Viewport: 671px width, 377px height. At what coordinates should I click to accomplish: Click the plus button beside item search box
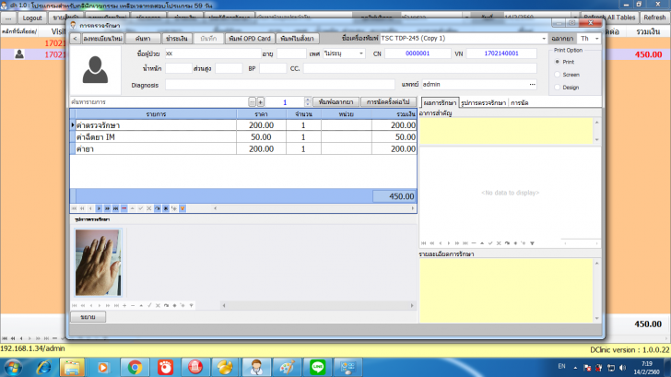pyautogui.click(x=260, y=102)
